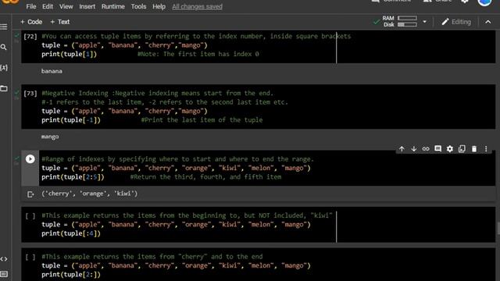Open cell editor settings gear
The height and width of the screenshot is (281, 500).
coord(450,149)
